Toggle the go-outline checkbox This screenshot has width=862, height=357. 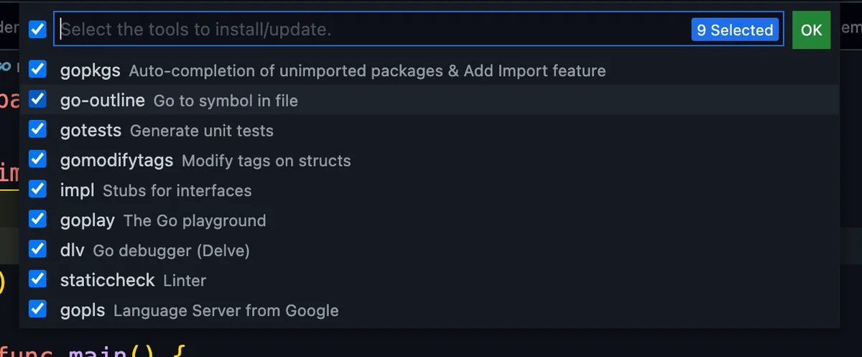pos(37,99)
